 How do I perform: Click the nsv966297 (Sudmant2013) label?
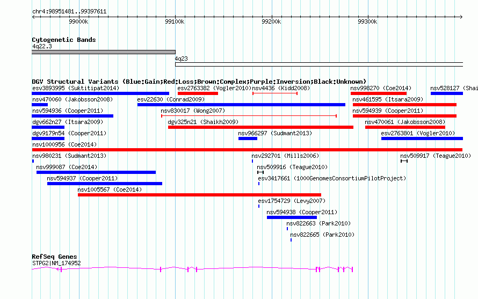tap(275, 133)
